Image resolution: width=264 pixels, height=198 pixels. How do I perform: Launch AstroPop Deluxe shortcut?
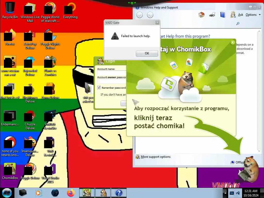[30, 39]
